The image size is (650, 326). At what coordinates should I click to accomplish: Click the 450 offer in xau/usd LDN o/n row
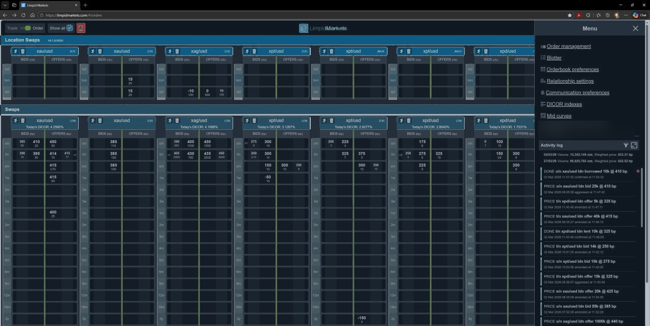coord(53,143)
